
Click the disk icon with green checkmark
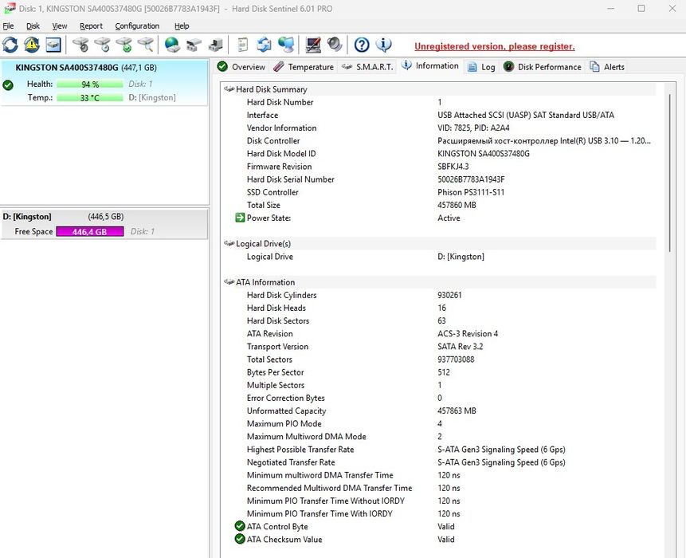point(123,45)
